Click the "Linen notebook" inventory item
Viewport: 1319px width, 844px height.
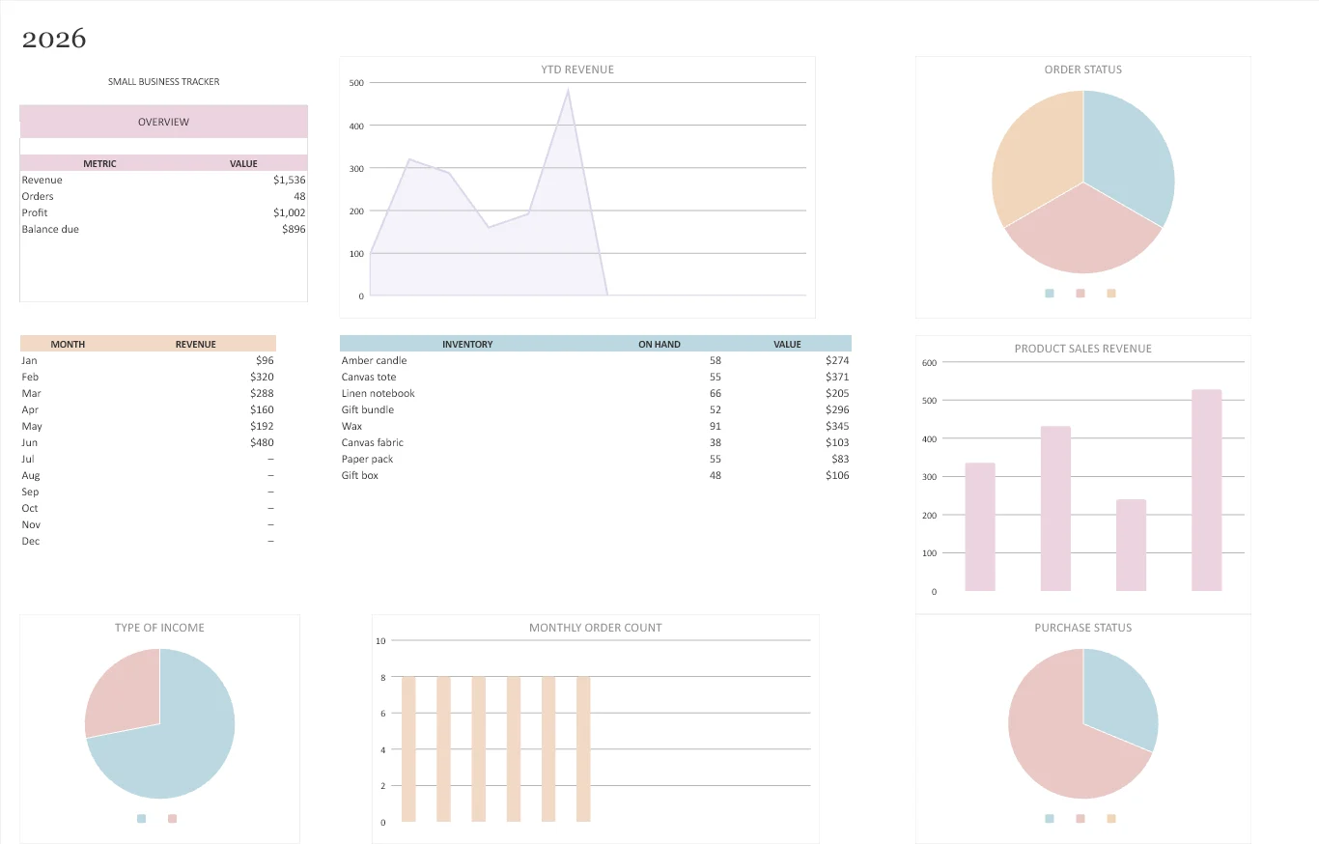click(378, 393)
